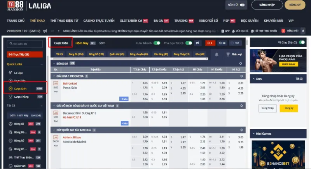Click the red refresh counter button
This screenshot has height=169, width=311.
coord(210,43)
